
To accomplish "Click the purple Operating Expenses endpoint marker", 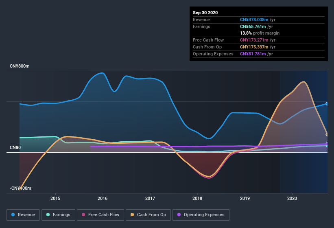I will coord(327,144).
